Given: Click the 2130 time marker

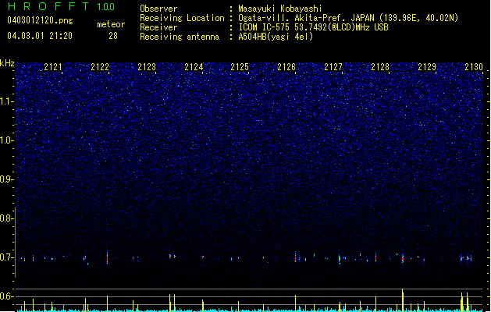Looking at the screenshot, I should coord(474,67).
